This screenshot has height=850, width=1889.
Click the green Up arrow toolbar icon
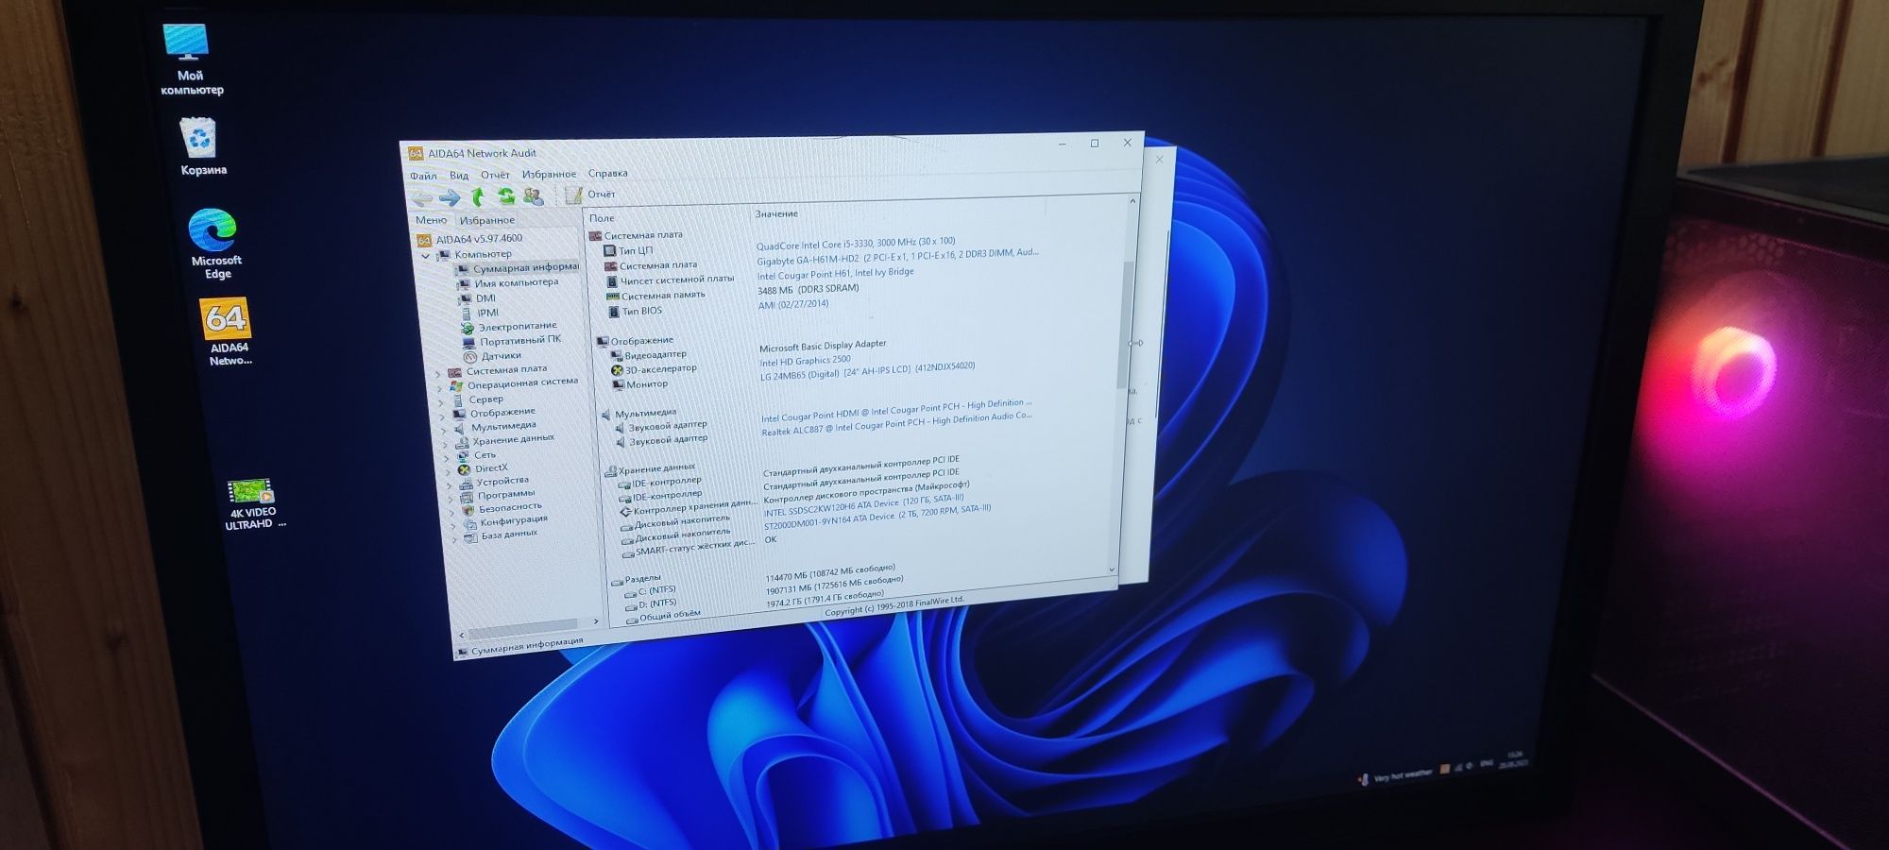pyautogui.click(x=478, y=196)
